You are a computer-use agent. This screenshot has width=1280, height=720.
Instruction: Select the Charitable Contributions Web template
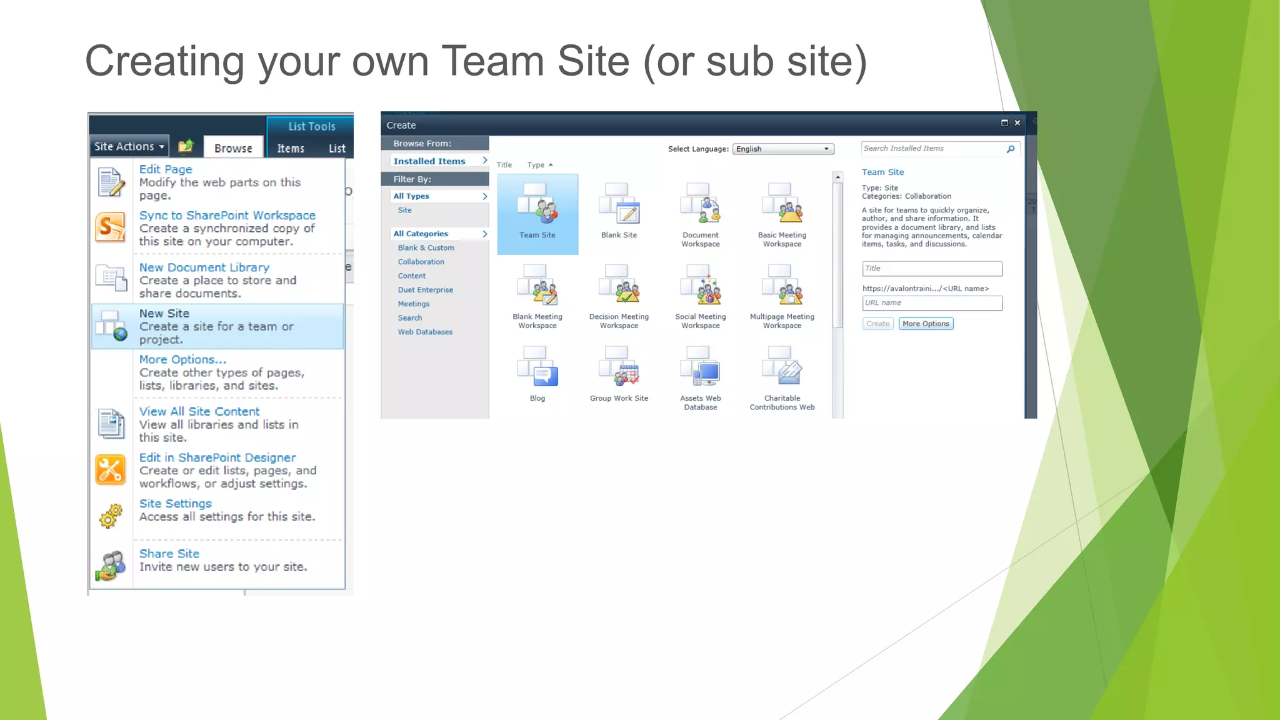(782, 377)
